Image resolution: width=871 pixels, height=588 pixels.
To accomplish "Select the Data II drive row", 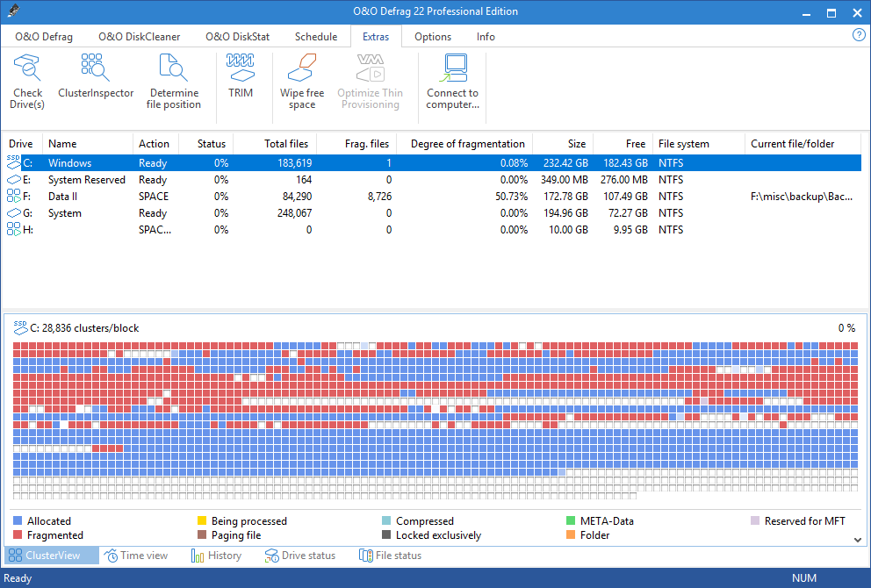I will pos(434,196).
